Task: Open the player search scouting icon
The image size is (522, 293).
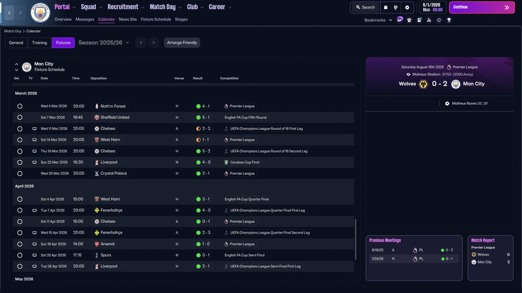Action: (429, 20)
